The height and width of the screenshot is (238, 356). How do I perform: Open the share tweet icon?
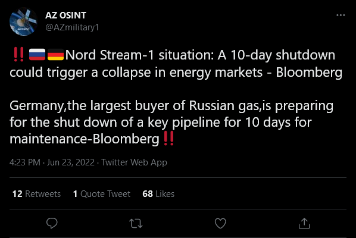click(304, 223)
